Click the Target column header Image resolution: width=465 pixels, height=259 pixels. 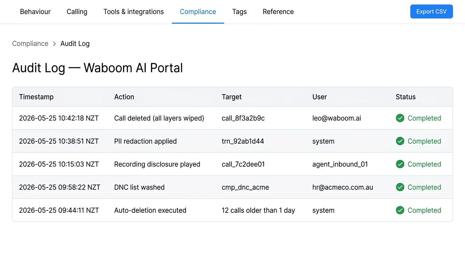coord(231,97)
